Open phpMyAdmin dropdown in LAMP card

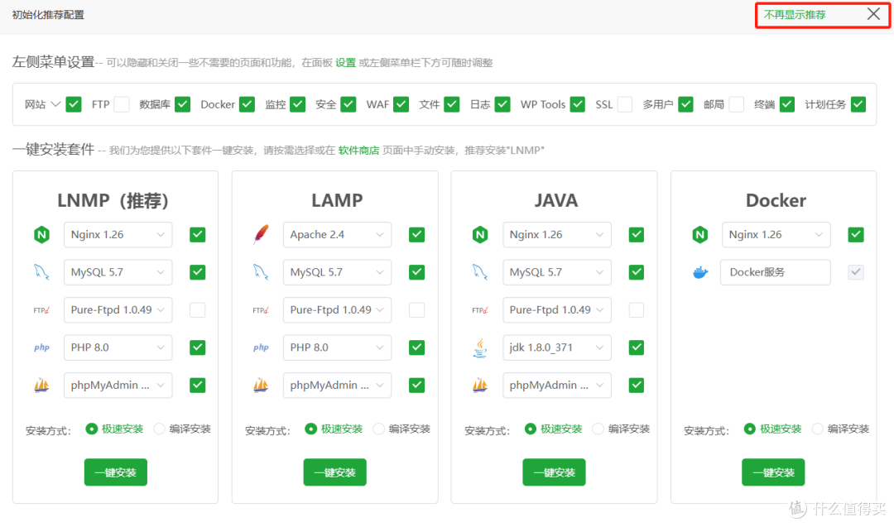click(337, 386)
